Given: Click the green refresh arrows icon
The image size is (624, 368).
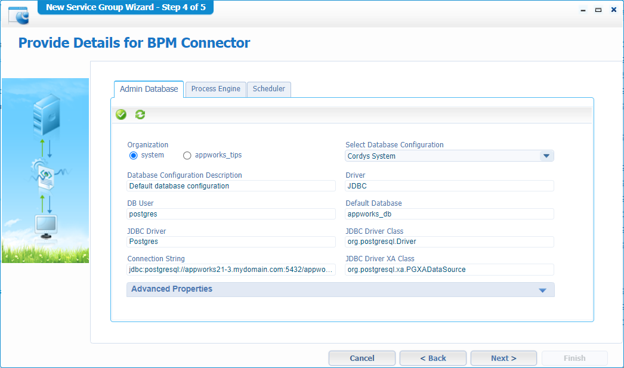Looking at the screenshot, I should [140, 115].
